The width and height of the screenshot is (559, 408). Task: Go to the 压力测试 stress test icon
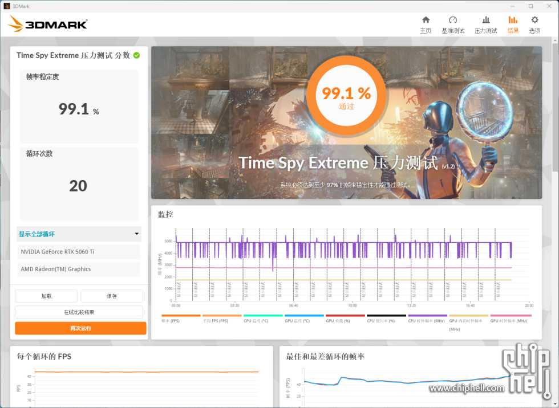(485, 21)
